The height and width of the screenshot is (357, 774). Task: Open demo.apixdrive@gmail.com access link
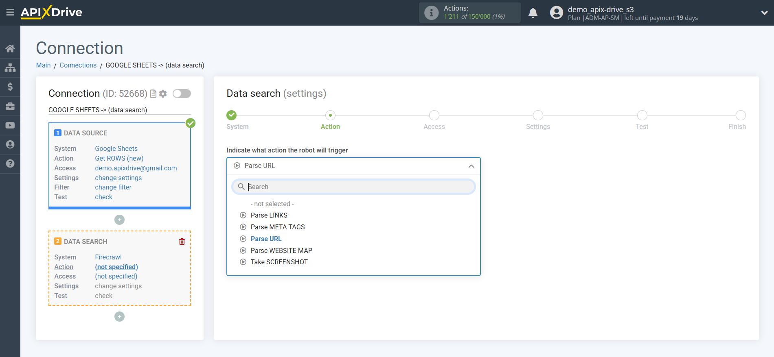pos(136,168)
